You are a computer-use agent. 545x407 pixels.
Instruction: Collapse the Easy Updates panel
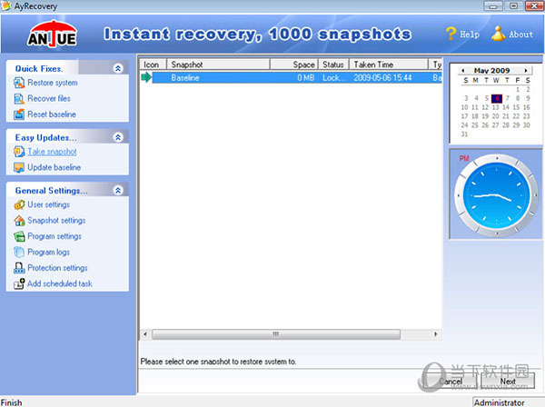coord(118,137)
